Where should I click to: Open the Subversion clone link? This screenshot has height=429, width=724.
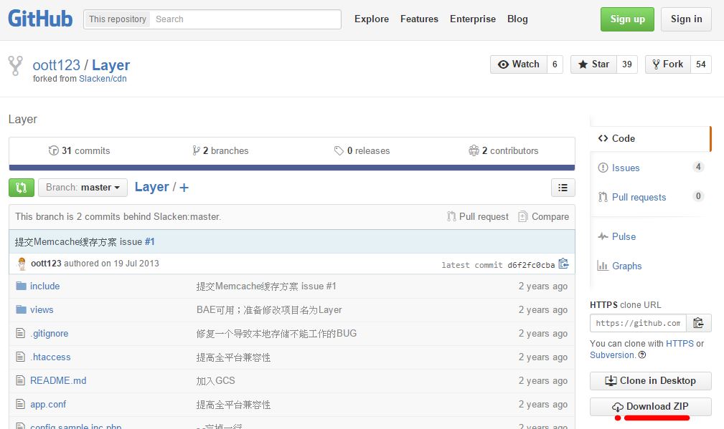click(612, 355)
